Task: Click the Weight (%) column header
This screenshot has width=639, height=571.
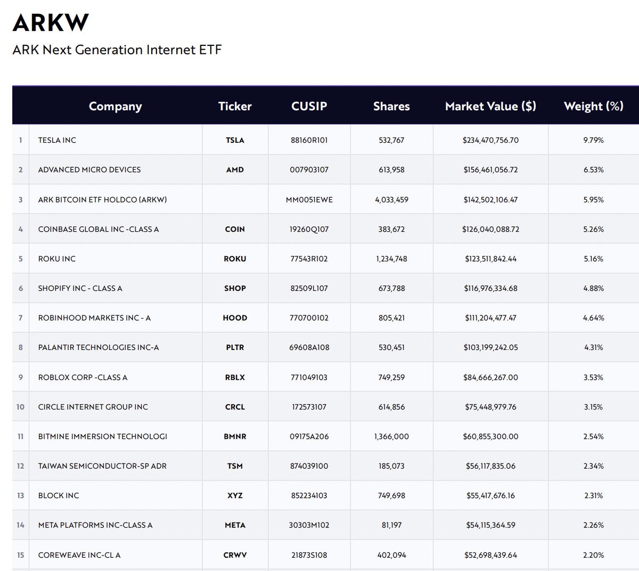Action: coord(594,106)
